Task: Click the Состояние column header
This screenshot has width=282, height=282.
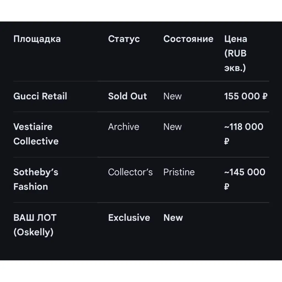Action: click(x=188, y=39)
